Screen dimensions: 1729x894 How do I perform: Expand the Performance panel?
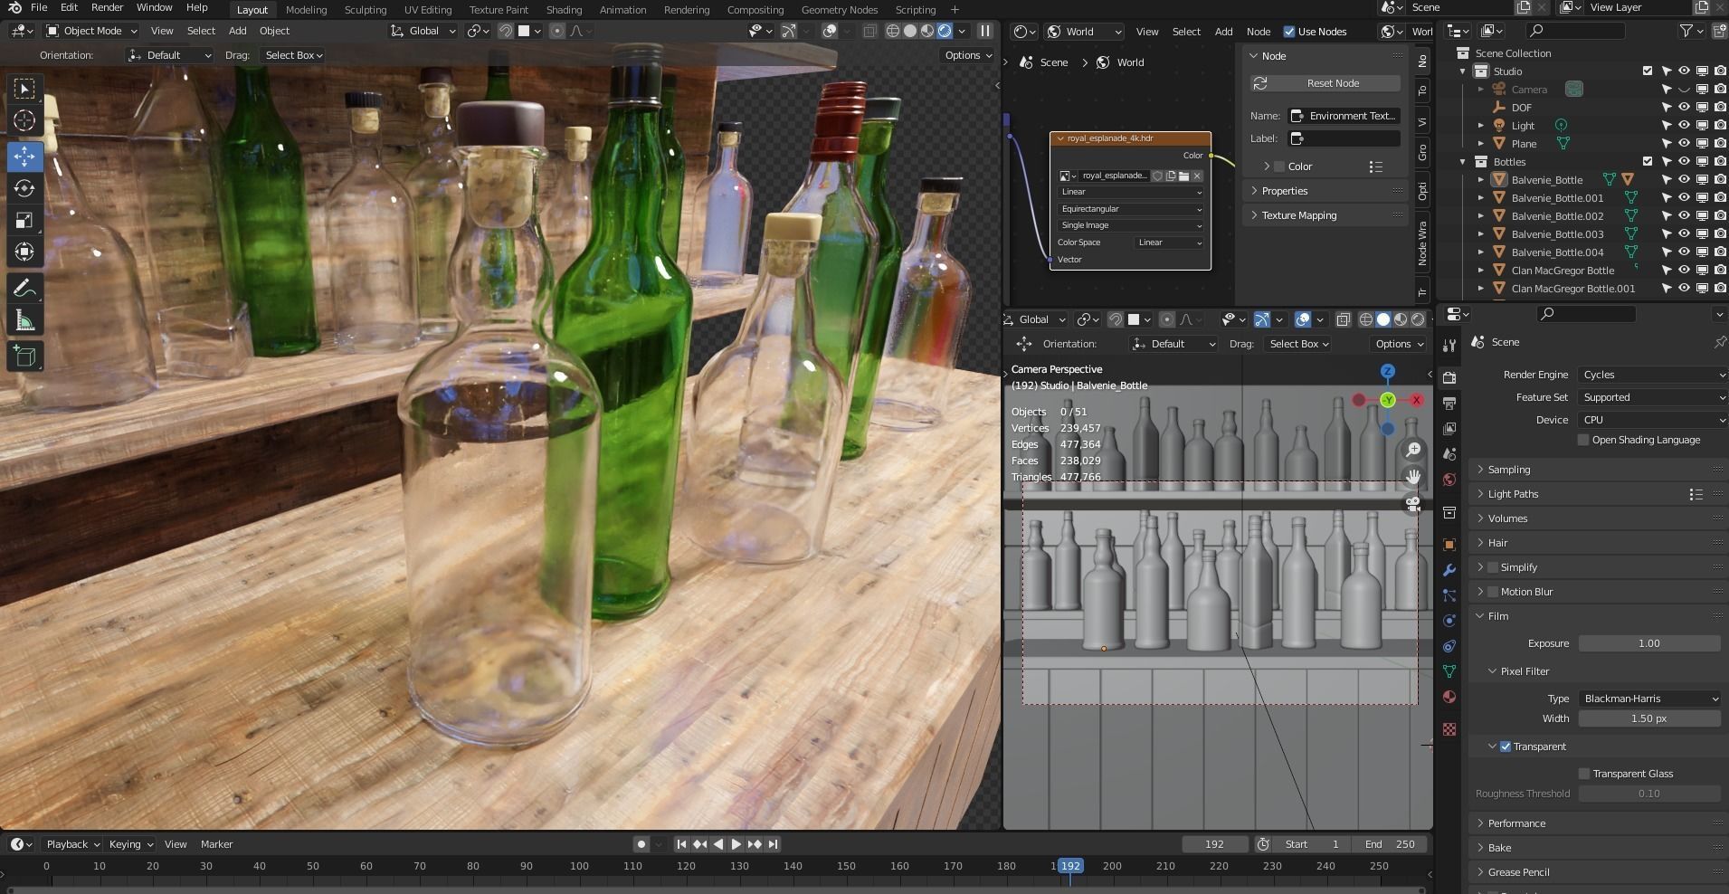tap(1598, 824)
